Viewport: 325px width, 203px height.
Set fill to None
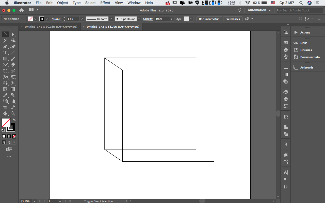tap(14, 136)
